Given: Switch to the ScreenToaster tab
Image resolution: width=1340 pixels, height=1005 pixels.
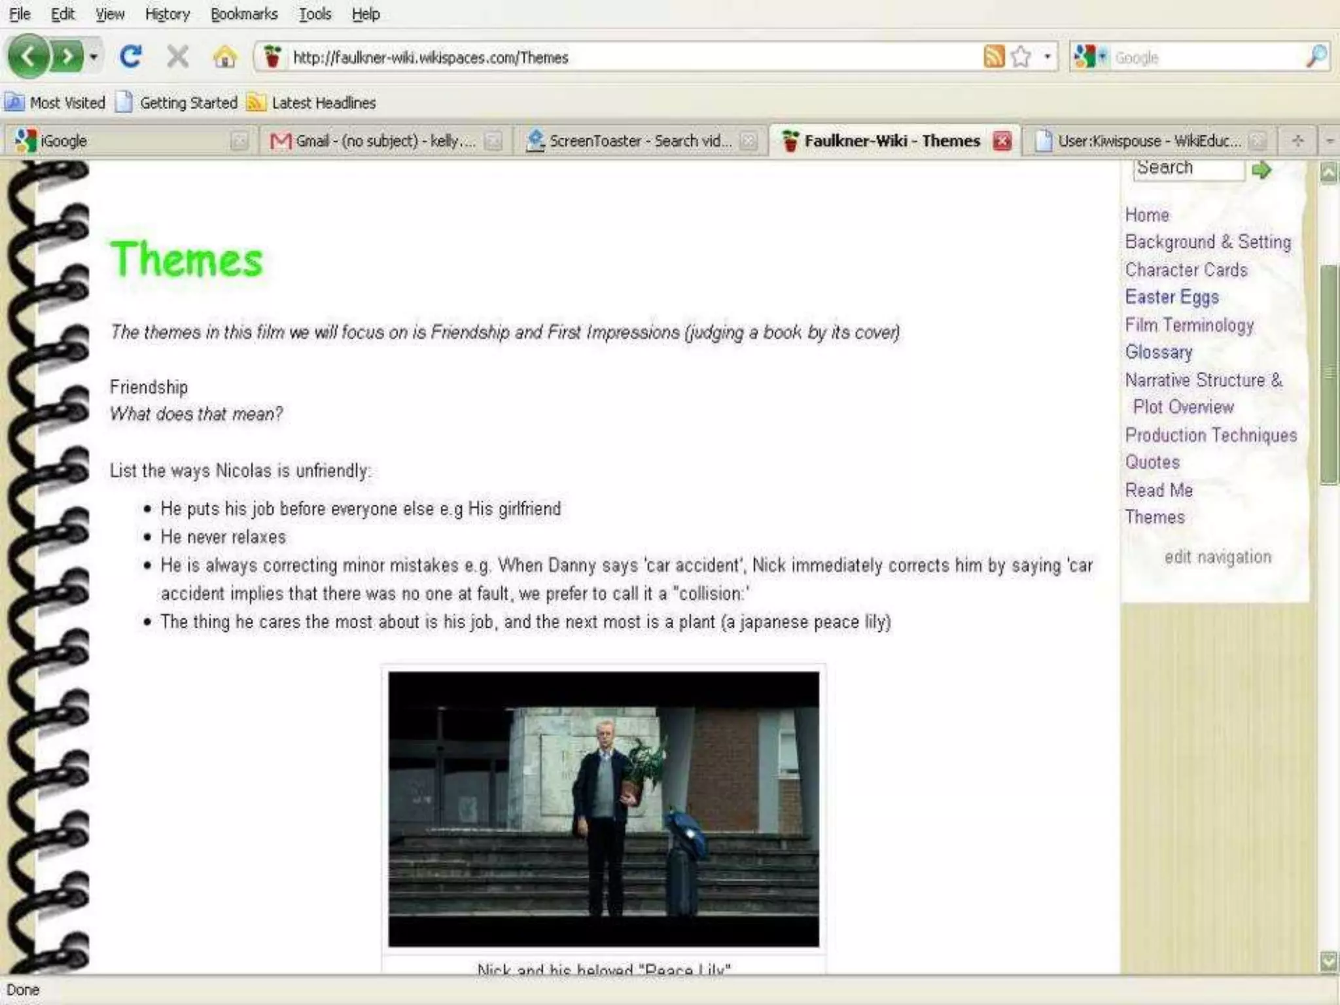Looking at the screenshot, I should pyautogui.click(x=638, y=141).
